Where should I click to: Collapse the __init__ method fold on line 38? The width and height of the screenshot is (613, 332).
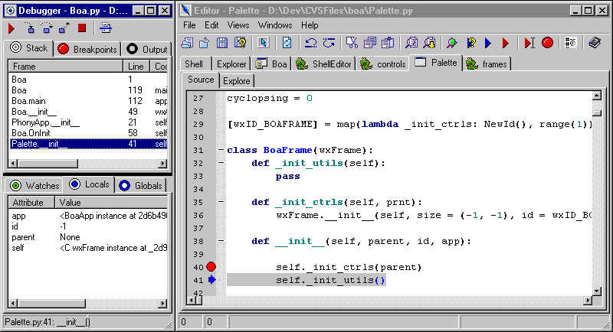220,241
